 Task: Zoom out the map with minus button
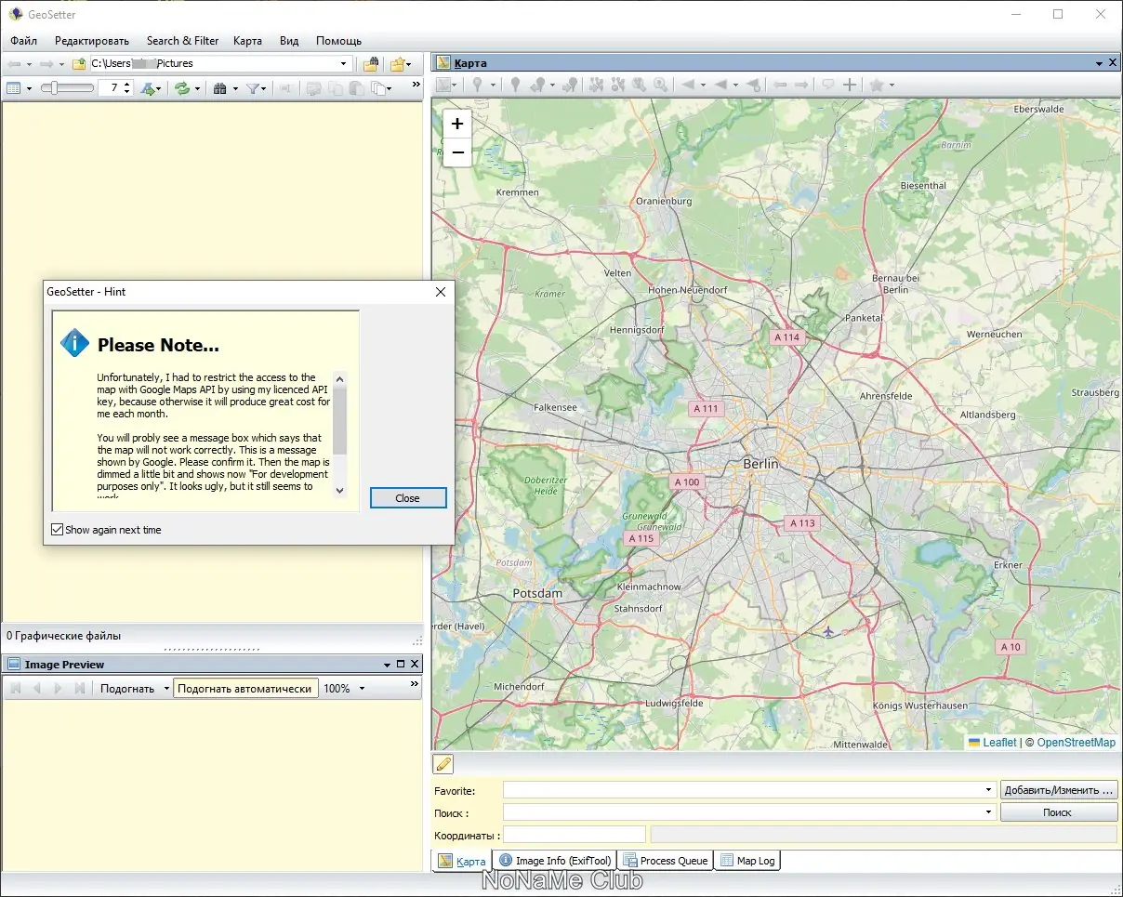[457, 152]
